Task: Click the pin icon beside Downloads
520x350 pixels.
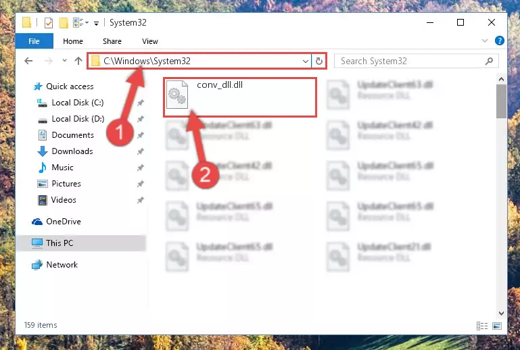Action: 141,151
